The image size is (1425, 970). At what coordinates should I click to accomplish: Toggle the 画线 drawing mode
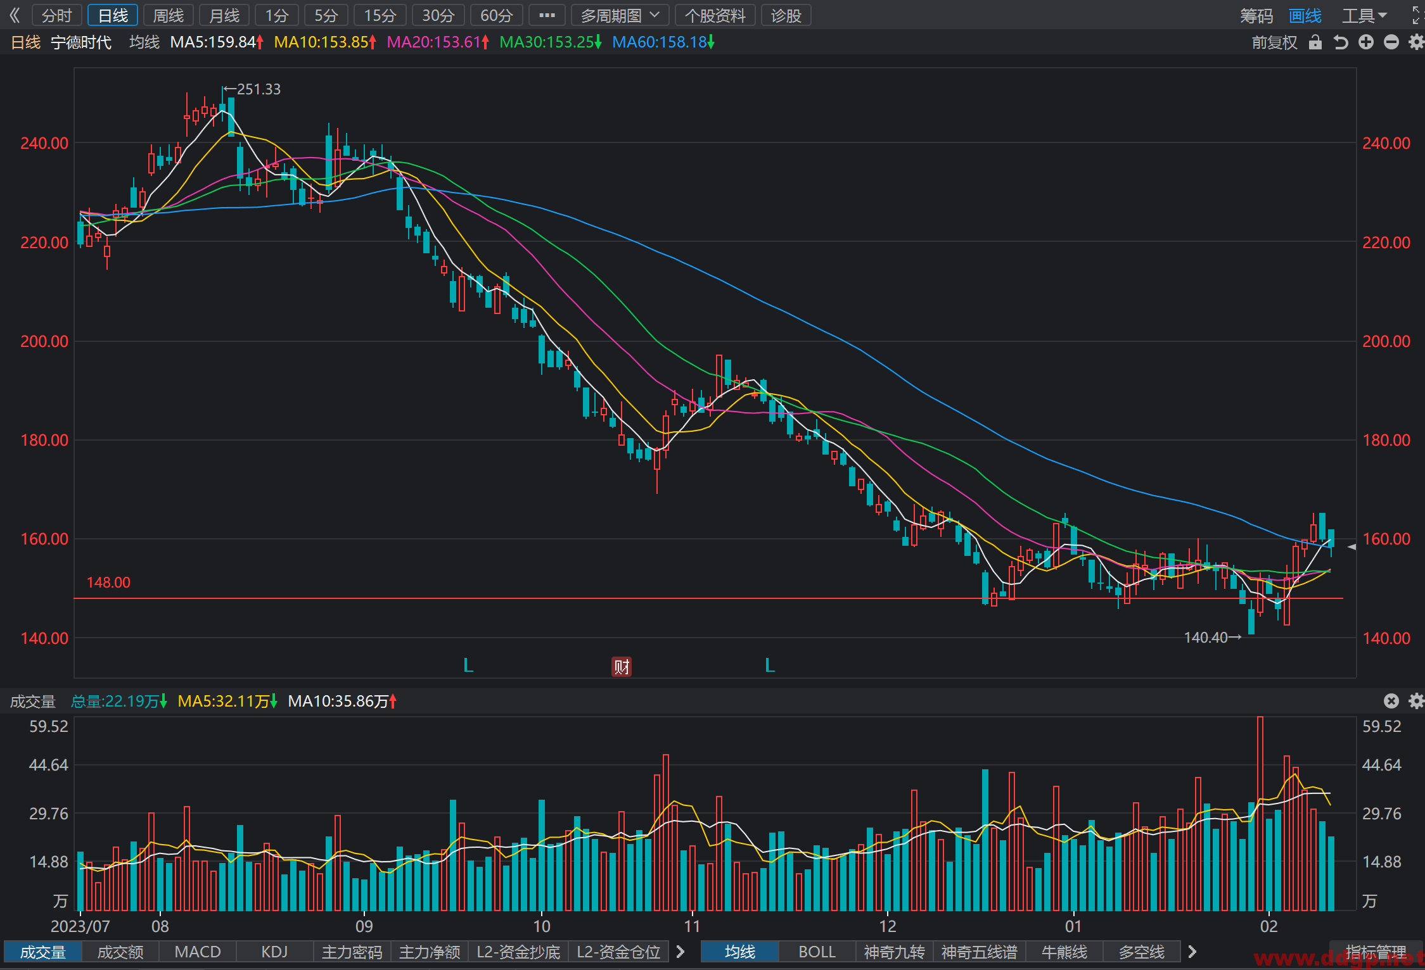click(x=1305, y=16)
